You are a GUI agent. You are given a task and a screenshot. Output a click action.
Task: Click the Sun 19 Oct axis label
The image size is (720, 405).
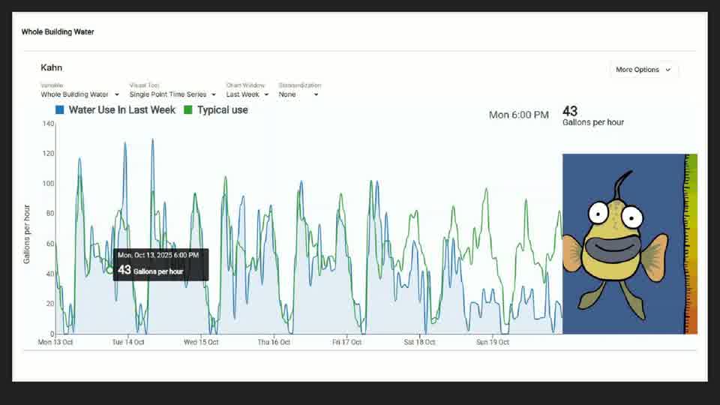[x=493, y=342]
